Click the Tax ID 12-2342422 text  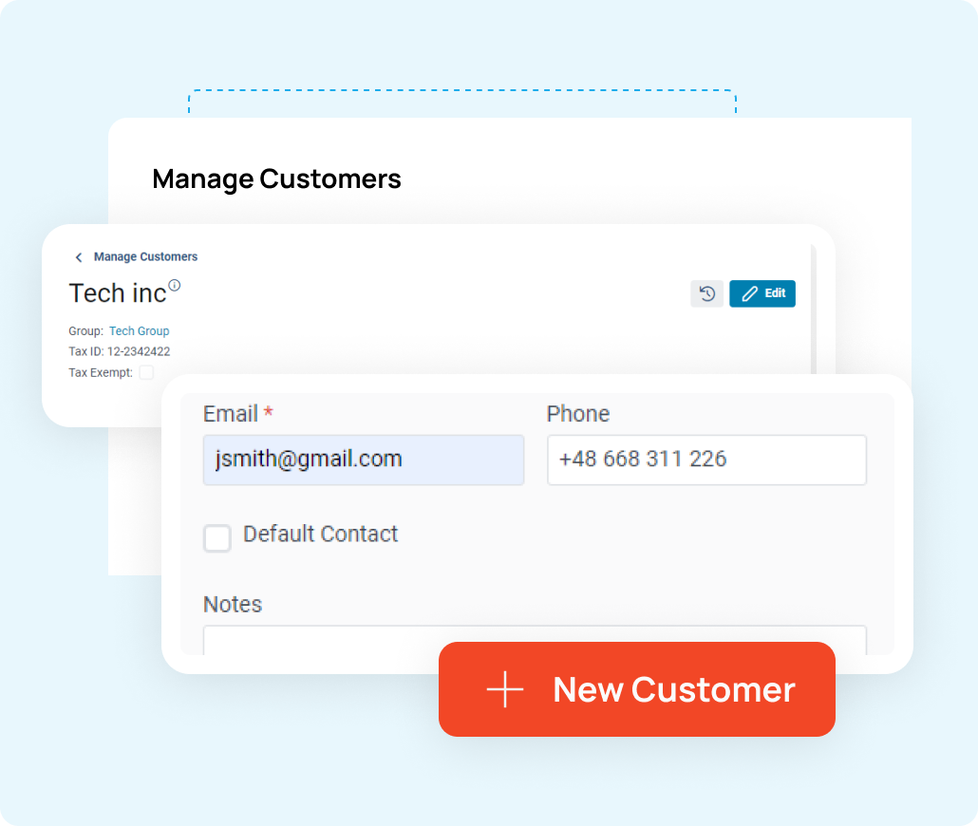119,351
